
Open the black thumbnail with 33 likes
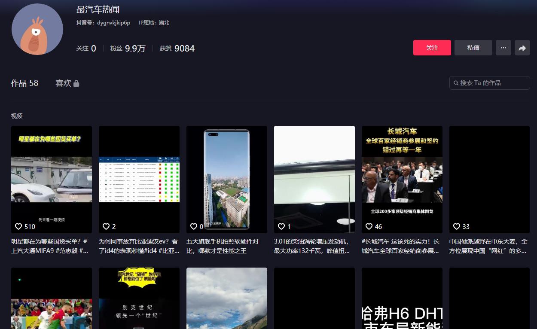490,180
